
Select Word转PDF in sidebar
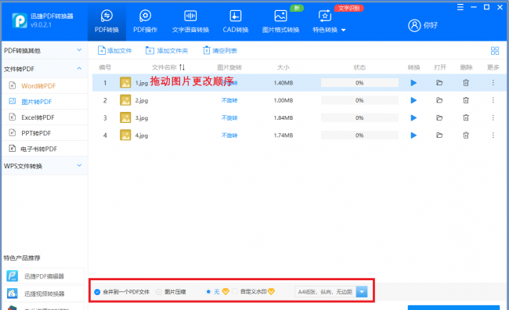point(45,85)
